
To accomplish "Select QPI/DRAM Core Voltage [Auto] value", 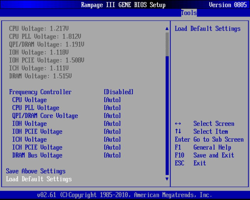I will (x=112, y=116).
